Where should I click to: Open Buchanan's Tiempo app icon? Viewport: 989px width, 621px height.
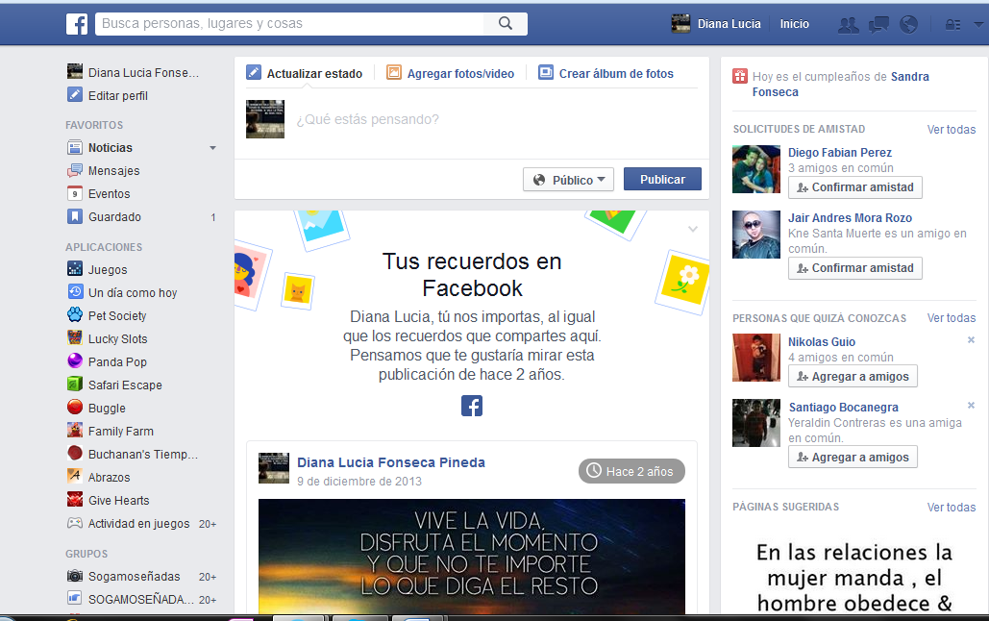point(74,453)
